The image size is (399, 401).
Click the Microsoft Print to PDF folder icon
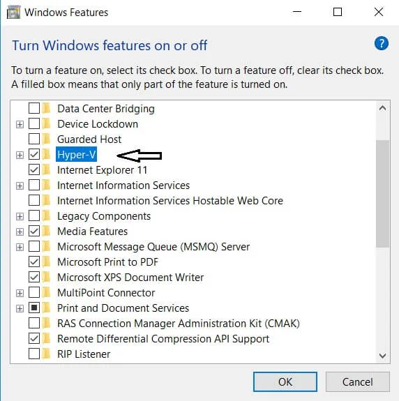click(46, 262)
